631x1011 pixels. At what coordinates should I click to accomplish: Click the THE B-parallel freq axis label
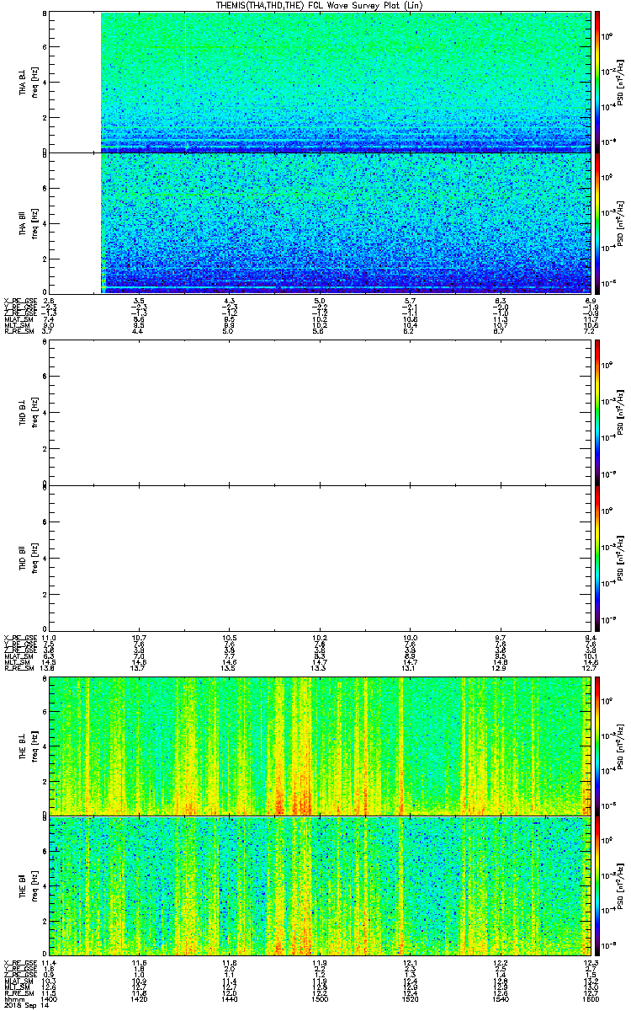(34, 886)
